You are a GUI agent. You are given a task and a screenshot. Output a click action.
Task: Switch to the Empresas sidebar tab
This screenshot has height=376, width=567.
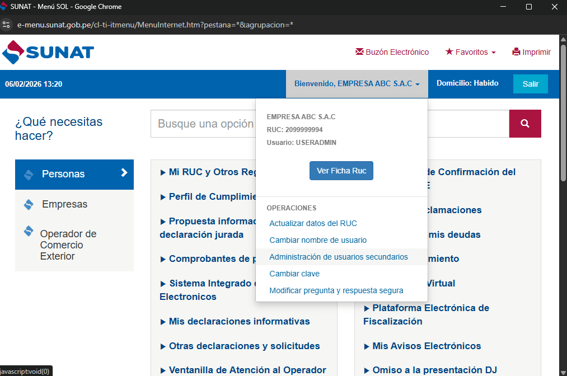74,205
